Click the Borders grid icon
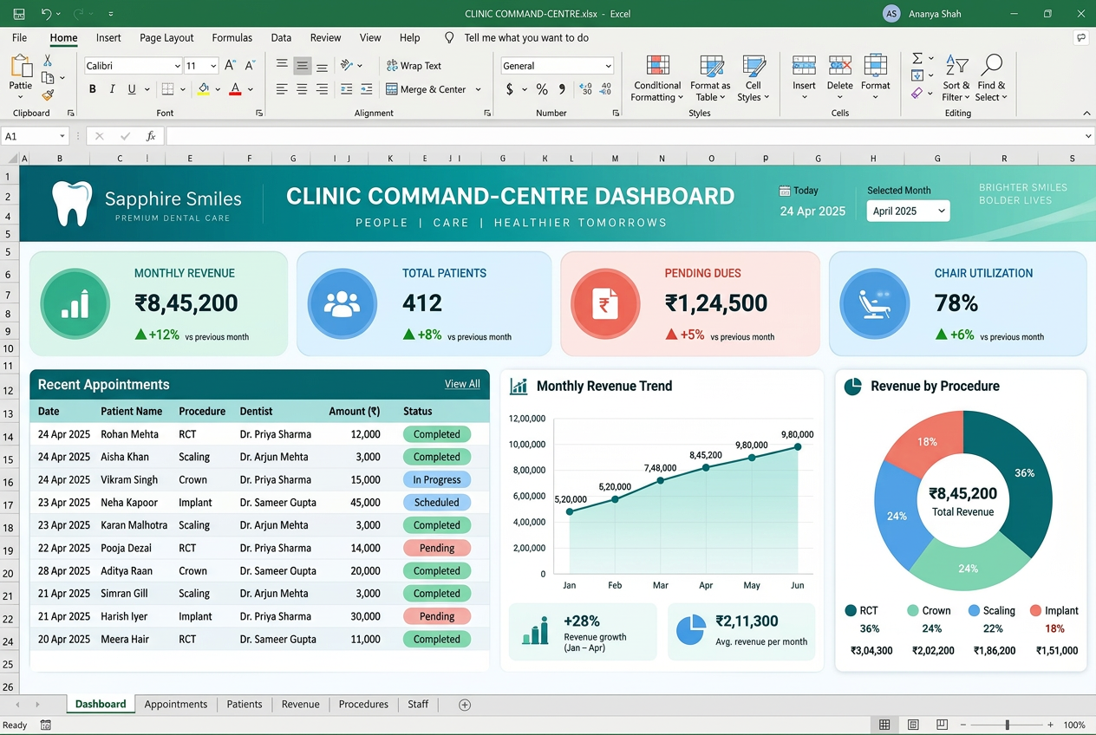Screen dimensions: 1096x735 (x=167, y=89)
